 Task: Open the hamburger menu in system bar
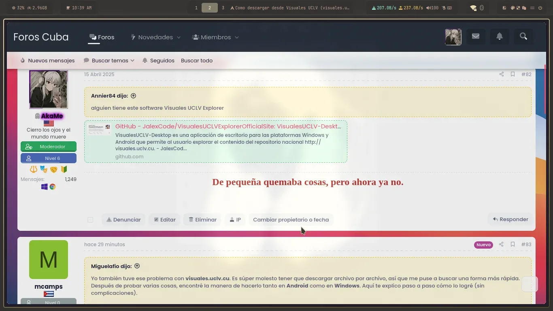tap(532, 8)
